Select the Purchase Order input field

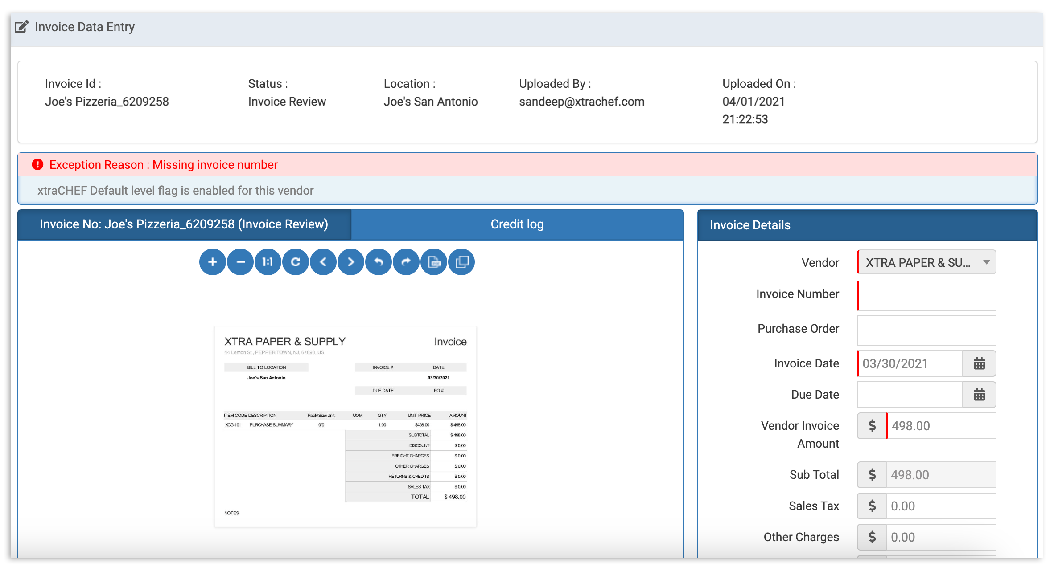pyautogui.click(x=926, y=330)
